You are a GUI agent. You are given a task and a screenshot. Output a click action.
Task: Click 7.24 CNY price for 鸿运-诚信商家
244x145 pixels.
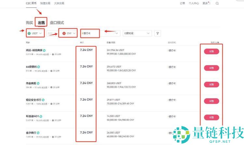[x=86, y=50]
